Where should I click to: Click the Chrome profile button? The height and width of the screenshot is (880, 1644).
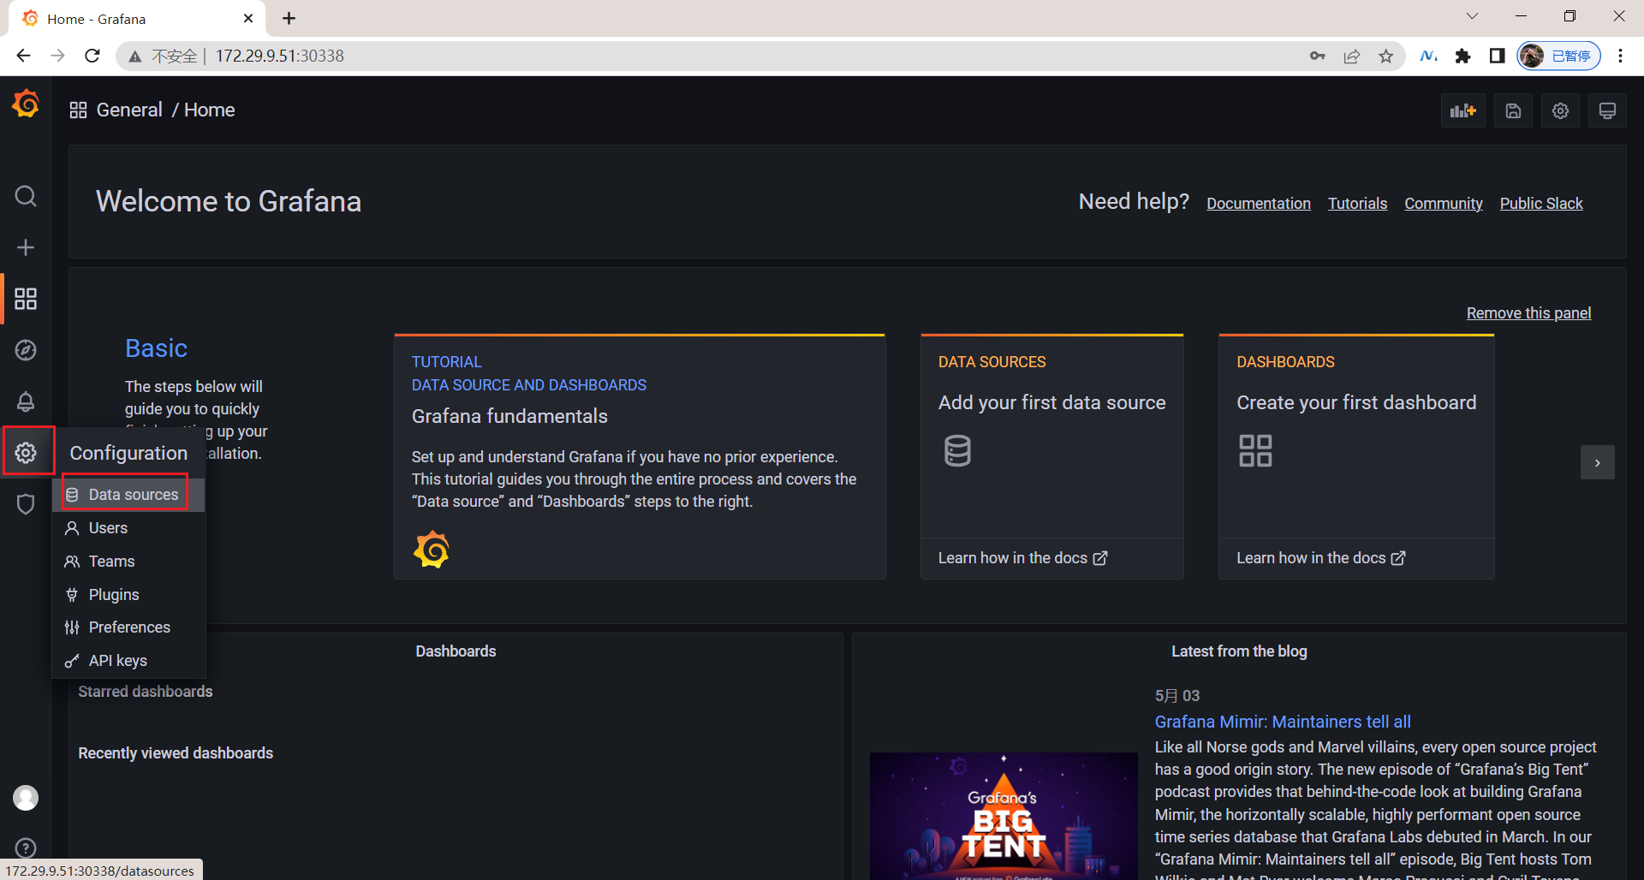pos(1558,56)
